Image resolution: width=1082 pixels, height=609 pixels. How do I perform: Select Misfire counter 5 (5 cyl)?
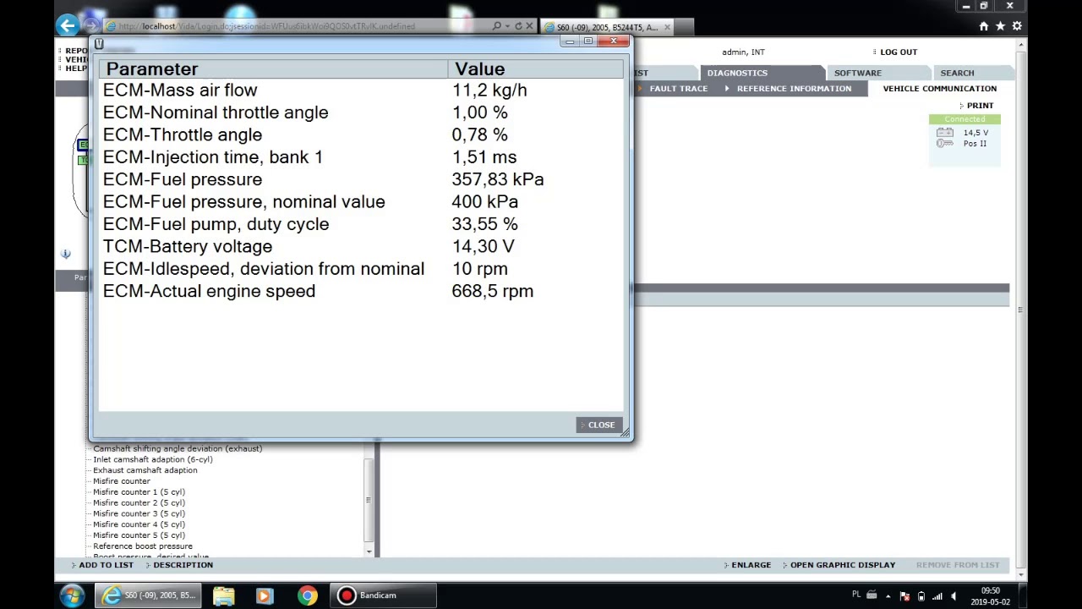tap(139, 535)
